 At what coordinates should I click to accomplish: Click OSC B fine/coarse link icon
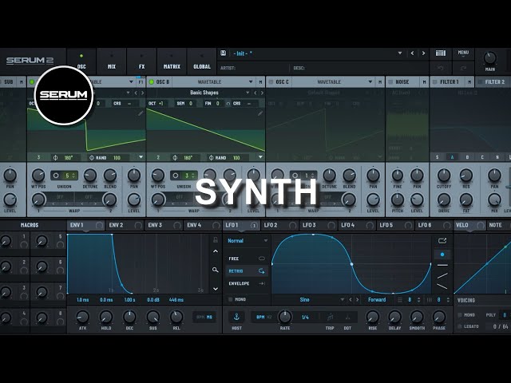(x=228, y=104)
